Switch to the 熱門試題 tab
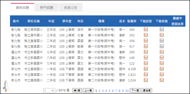Viewport: 190px width, 94px height. pyautogui.click(x=47, y=8)
